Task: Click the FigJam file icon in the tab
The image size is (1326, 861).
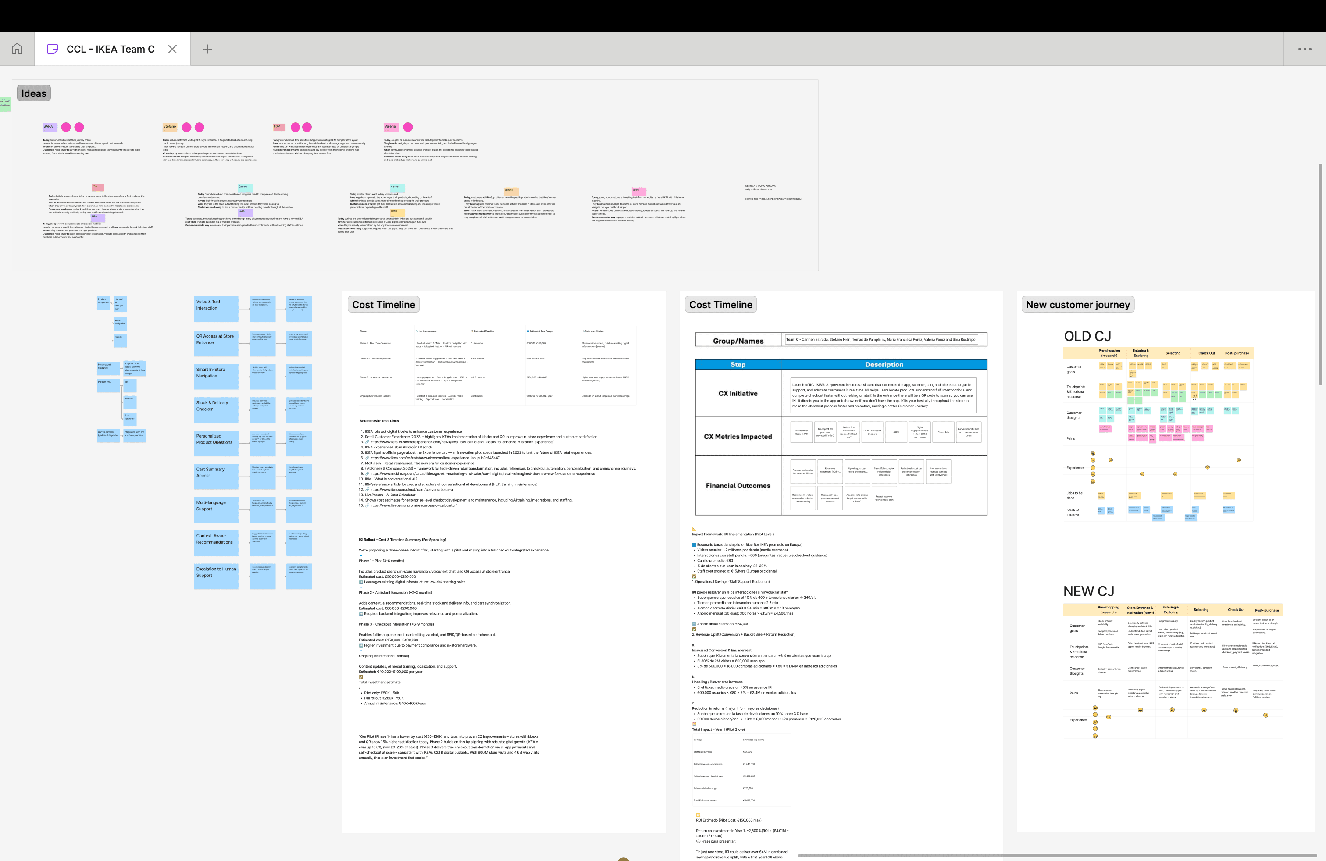Action: coord(52,49)
